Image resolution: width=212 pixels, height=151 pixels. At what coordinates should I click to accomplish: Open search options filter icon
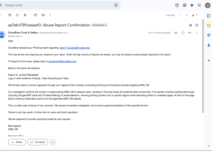coord(116,5)
